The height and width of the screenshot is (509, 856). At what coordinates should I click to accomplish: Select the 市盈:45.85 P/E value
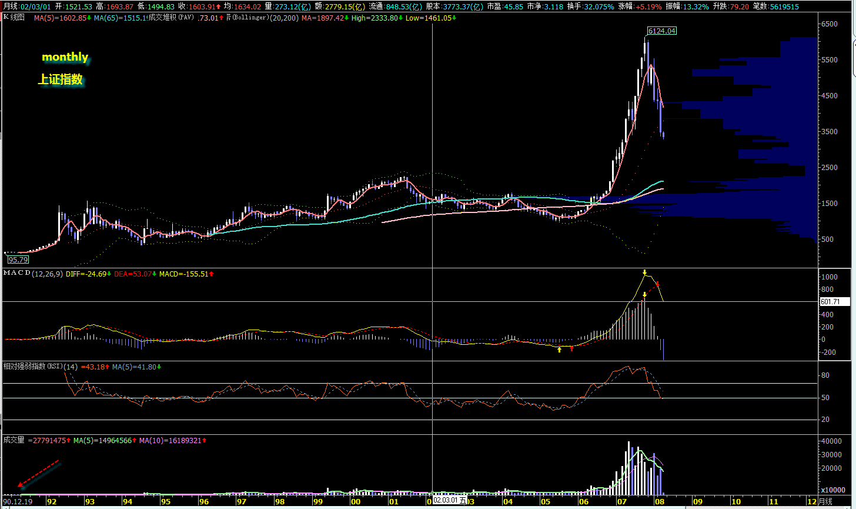click(x=506, y=6)
